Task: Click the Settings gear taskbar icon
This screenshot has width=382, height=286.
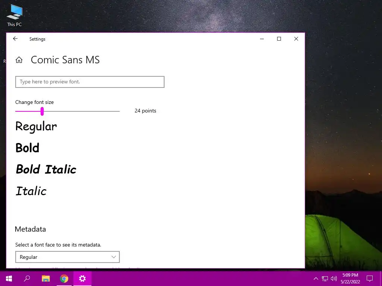Action: point(82,279)
